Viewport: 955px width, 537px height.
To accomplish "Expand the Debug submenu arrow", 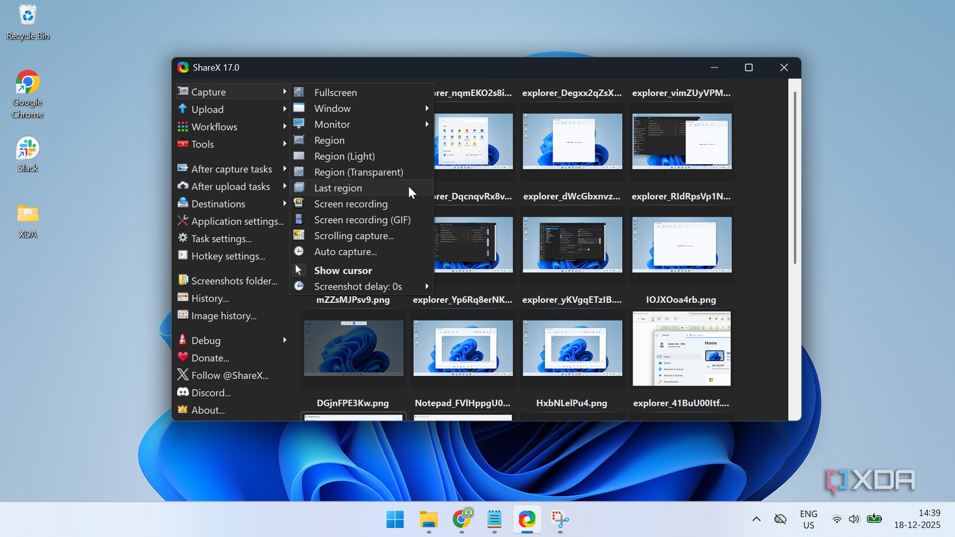I will (285, 340).
